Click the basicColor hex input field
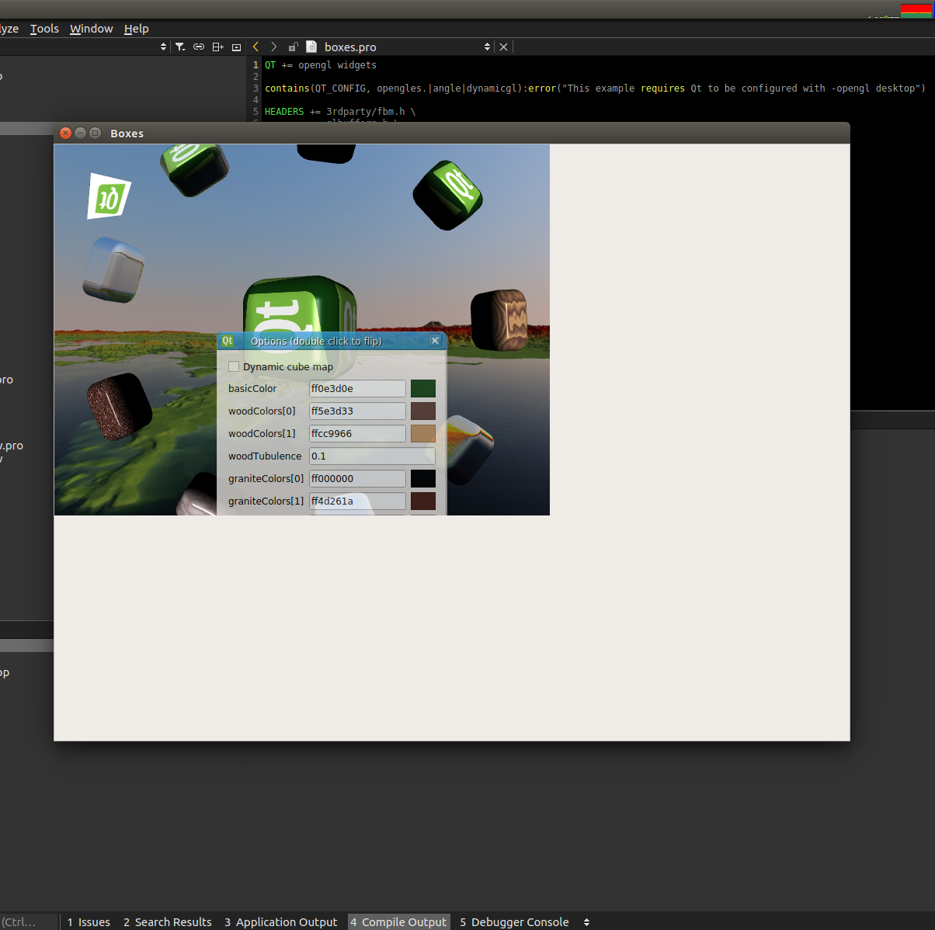 357,388
